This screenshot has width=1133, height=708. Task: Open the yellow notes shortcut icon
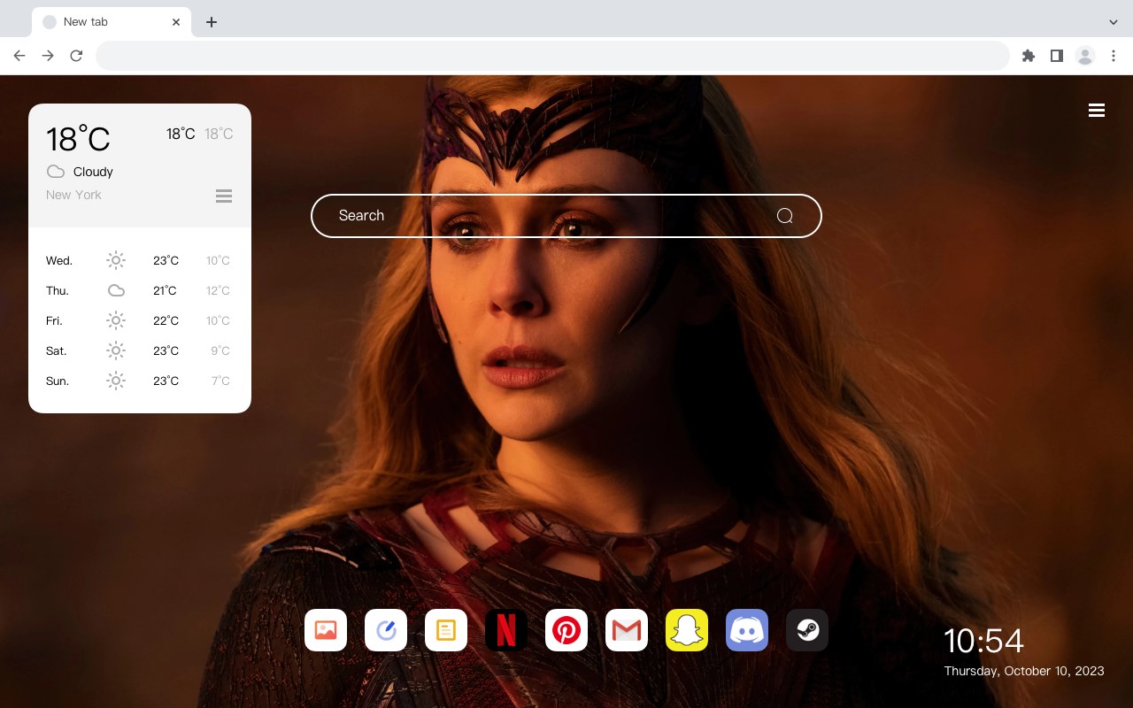tap(446, 630)
